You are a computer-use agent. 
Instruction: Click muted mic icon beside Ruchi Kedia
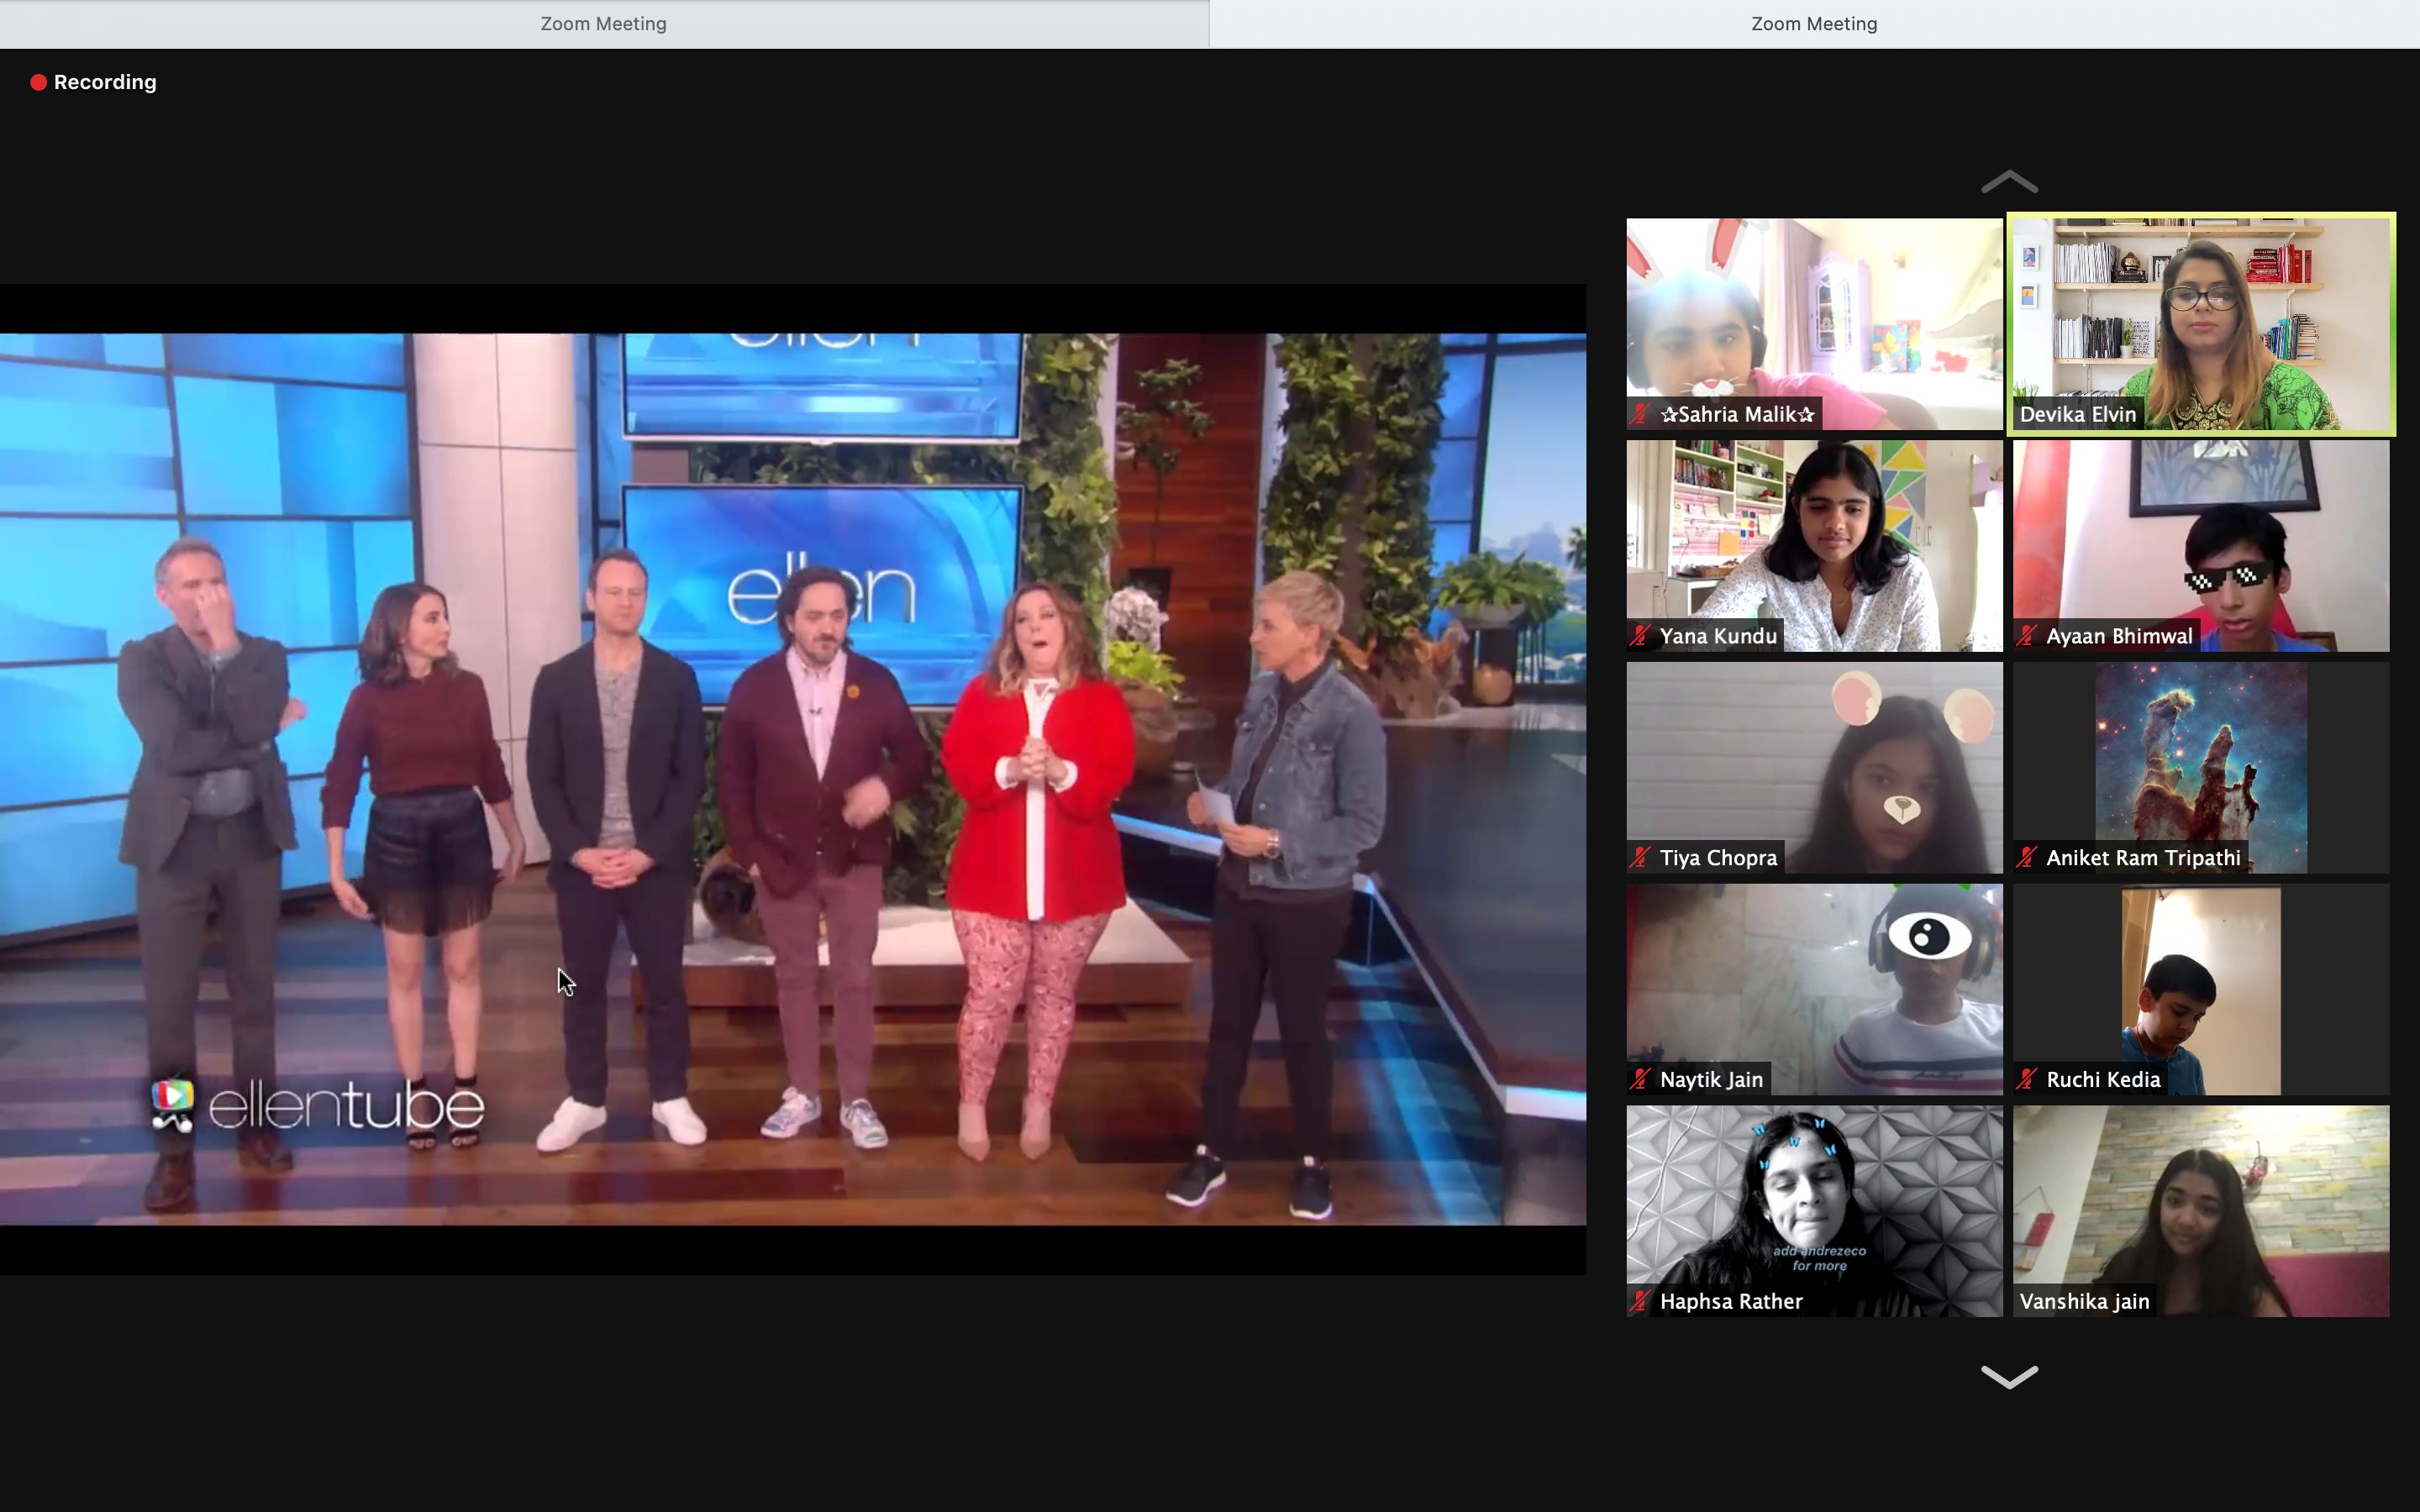coord(2027,1080)
